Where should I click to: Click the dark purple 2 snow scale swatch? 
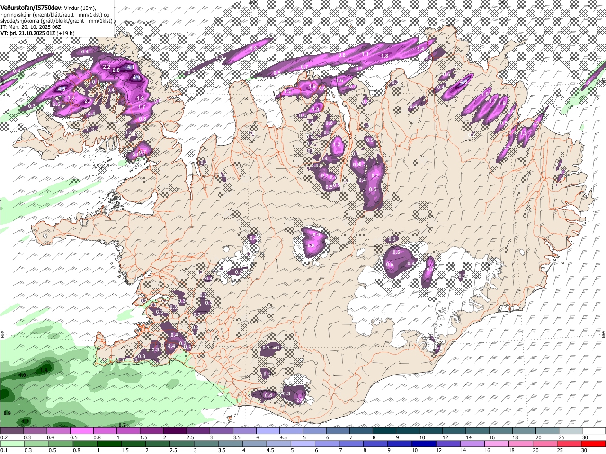[174, 431]
